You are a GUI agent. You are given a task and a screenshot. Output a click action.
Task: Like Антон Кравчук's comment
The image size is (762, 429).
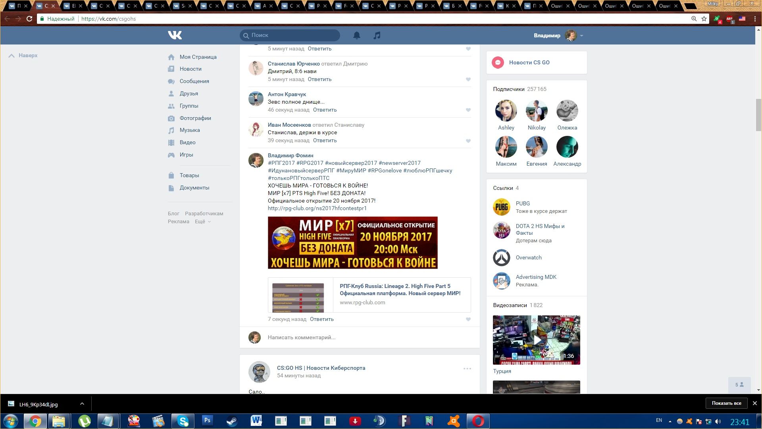(x=468, y=110)
